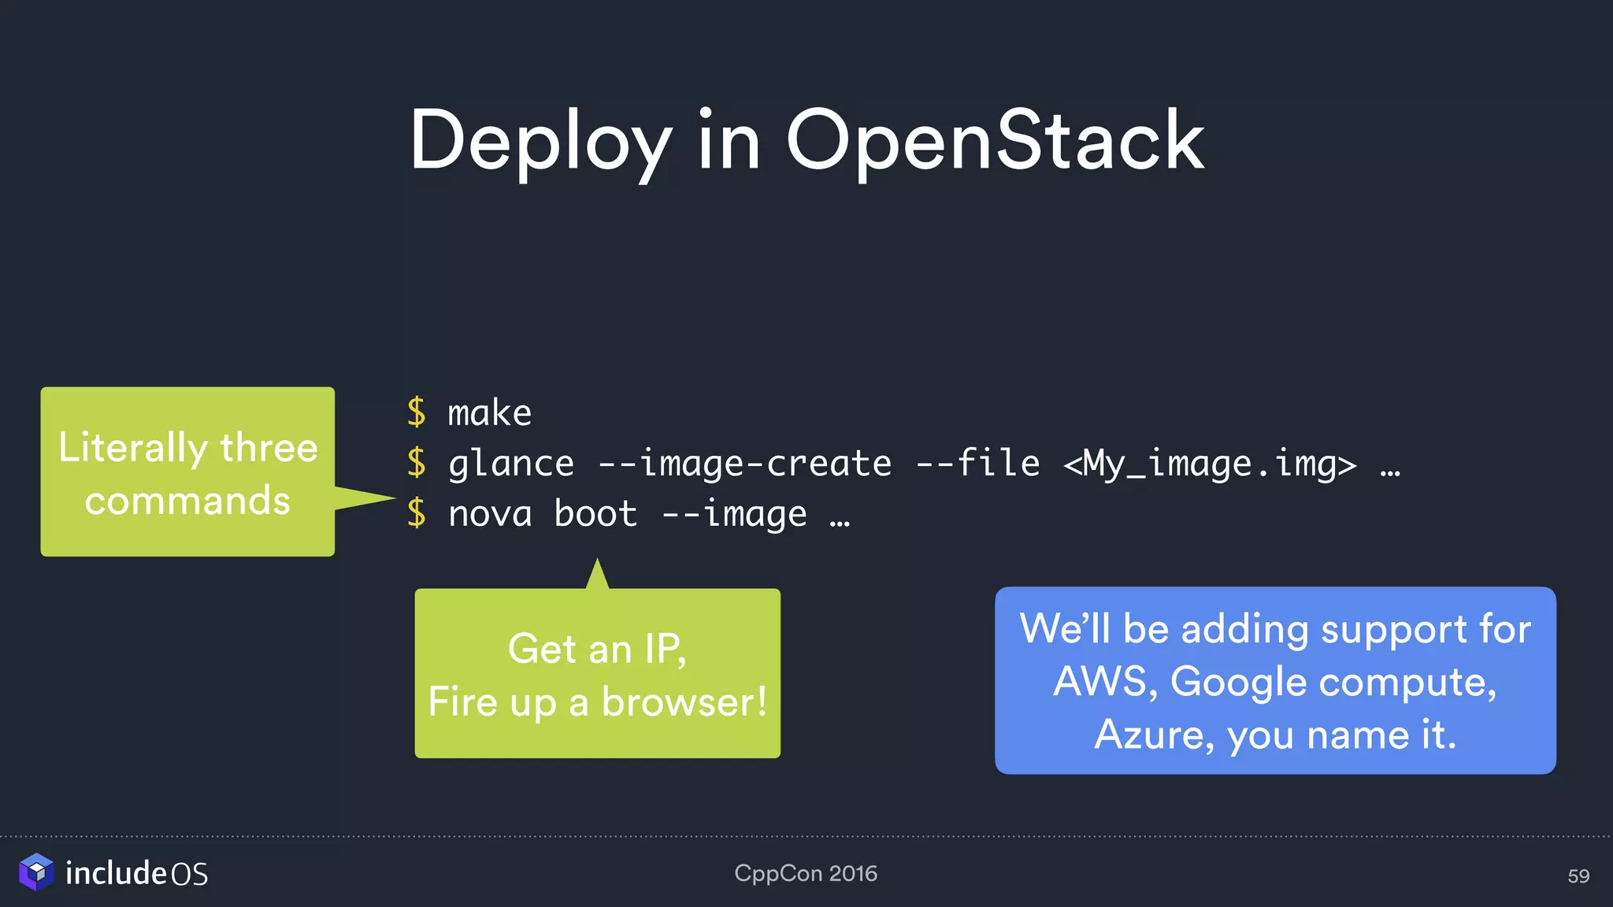Image resolution: width=1613 pixels, height=907 pixels.
Task: Click the 'includeOS' wordmark text in footer
Action: pos(136,873)
